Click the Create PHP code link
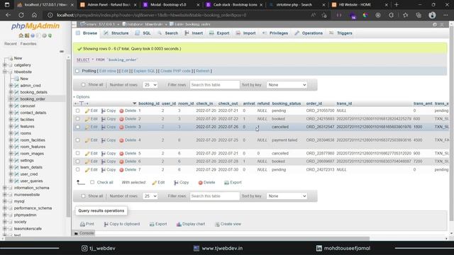Screen dimensions: 454x255 (175, 71)
